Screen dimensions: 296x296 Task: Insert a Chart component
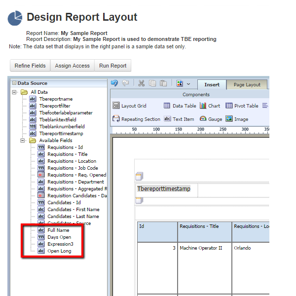pyautogui.click(x=210, y=106)
